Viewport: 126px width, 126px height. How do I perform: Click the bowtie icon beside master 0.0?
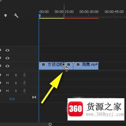point(34,97)
